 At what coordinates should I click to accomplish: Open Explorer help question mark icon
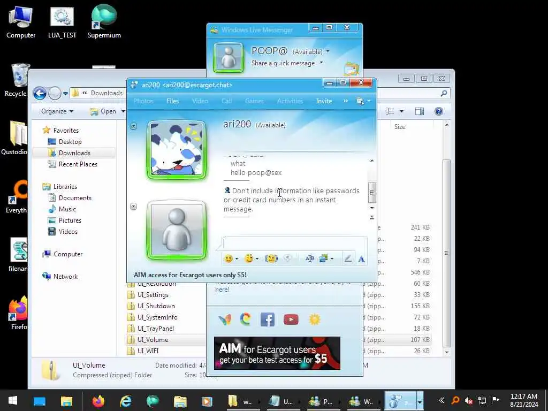(439, 111)
